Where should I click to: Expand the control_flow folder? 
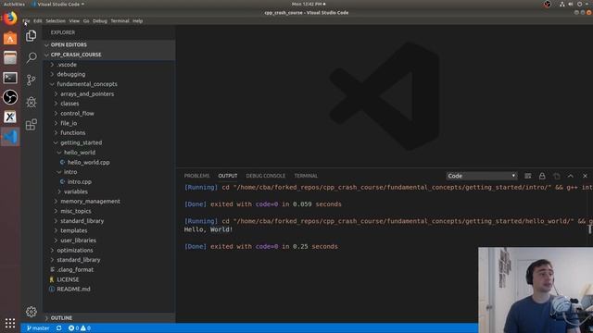click(109, 113)
